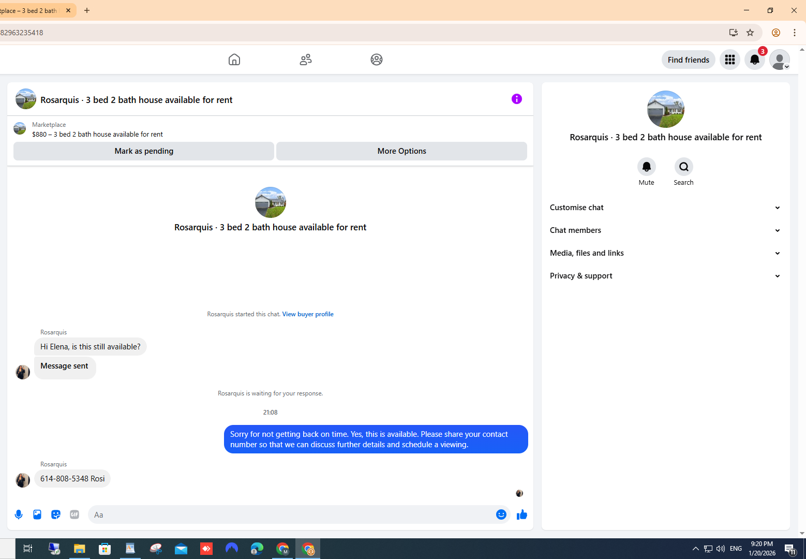Image resolution: width=806 pixels, height=559 pixels.
Task: Record a voice clip with the microphone icon
Action: 19,514
